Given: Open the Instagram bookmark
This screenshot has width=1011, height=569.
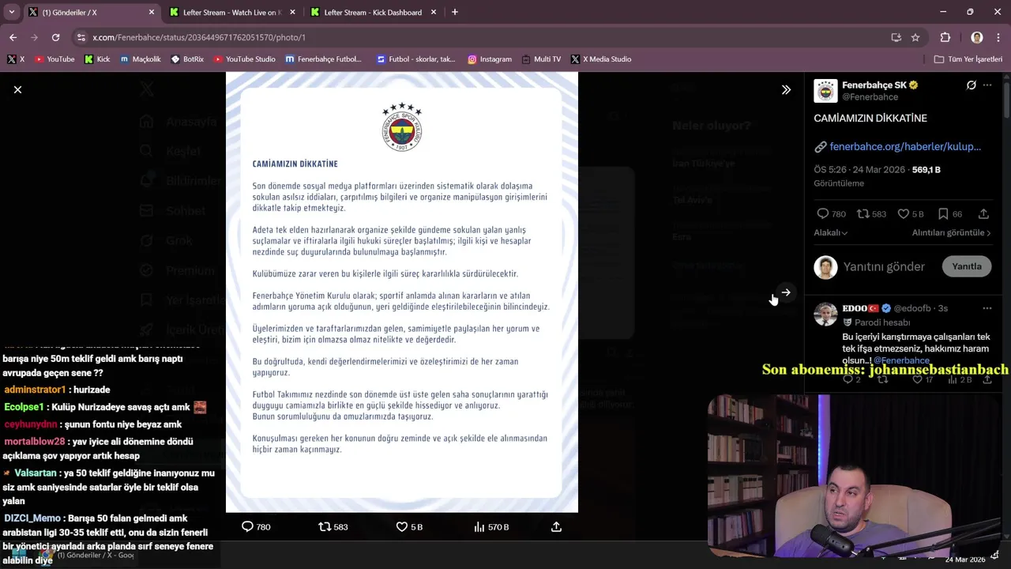Looking at the screenshot, I should coord(489,59).
